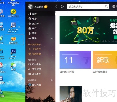
Task: Expand the 更多 chevron in sidebar
Action: click(52, 38)
